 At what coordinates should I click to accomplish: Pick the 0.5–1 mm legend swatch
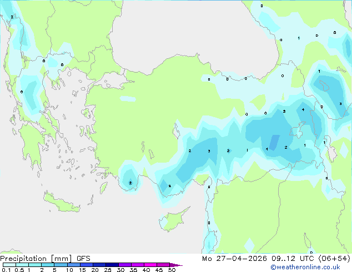point(22,265)
